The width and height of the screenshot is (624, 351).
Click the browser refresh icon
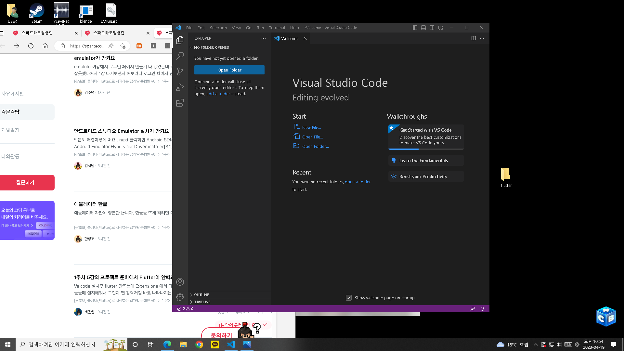tap(31, 46)
